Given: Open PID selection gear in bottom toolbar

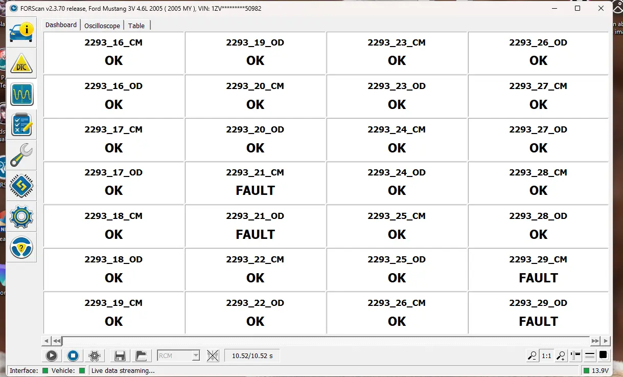Looking at the screenshot, I should click(94, 356).
